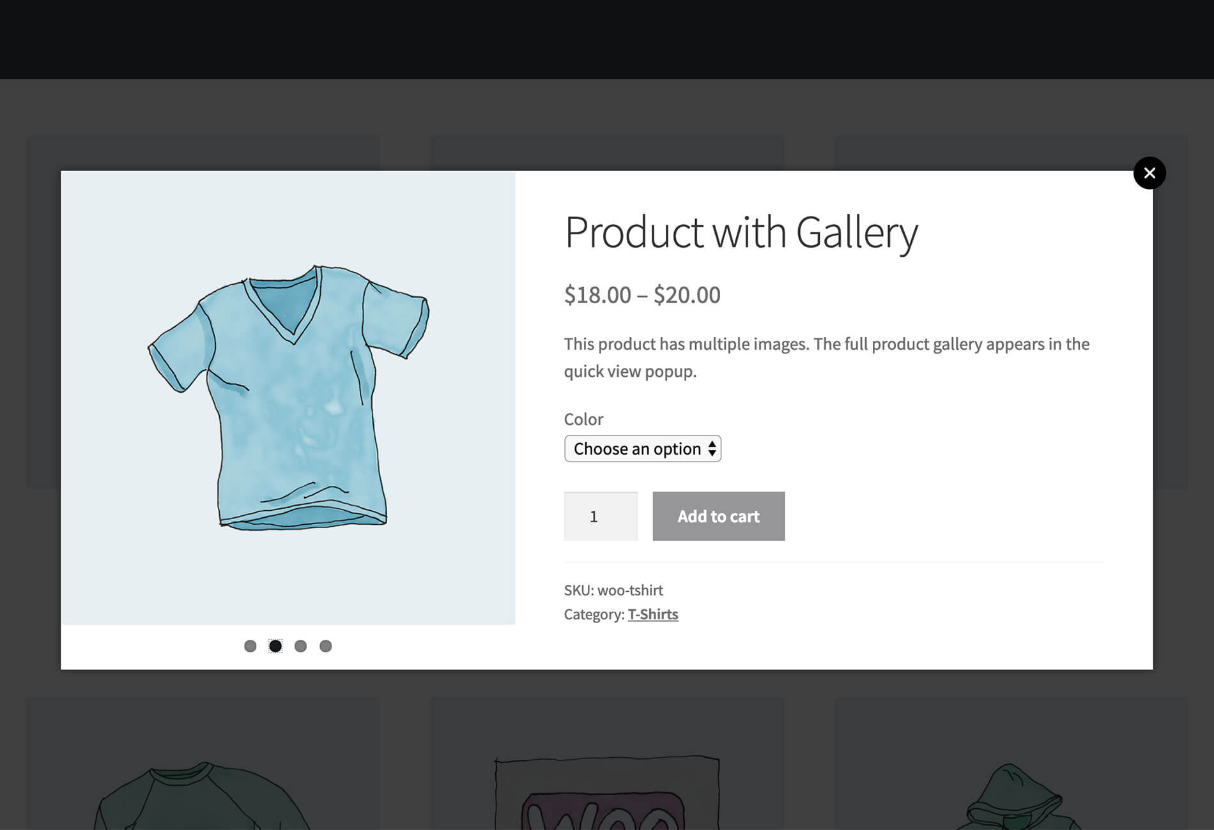The width and height of the screenshot is (1214, 830).
Task: Switch to the third gallery dot
Action: point(300,646)
